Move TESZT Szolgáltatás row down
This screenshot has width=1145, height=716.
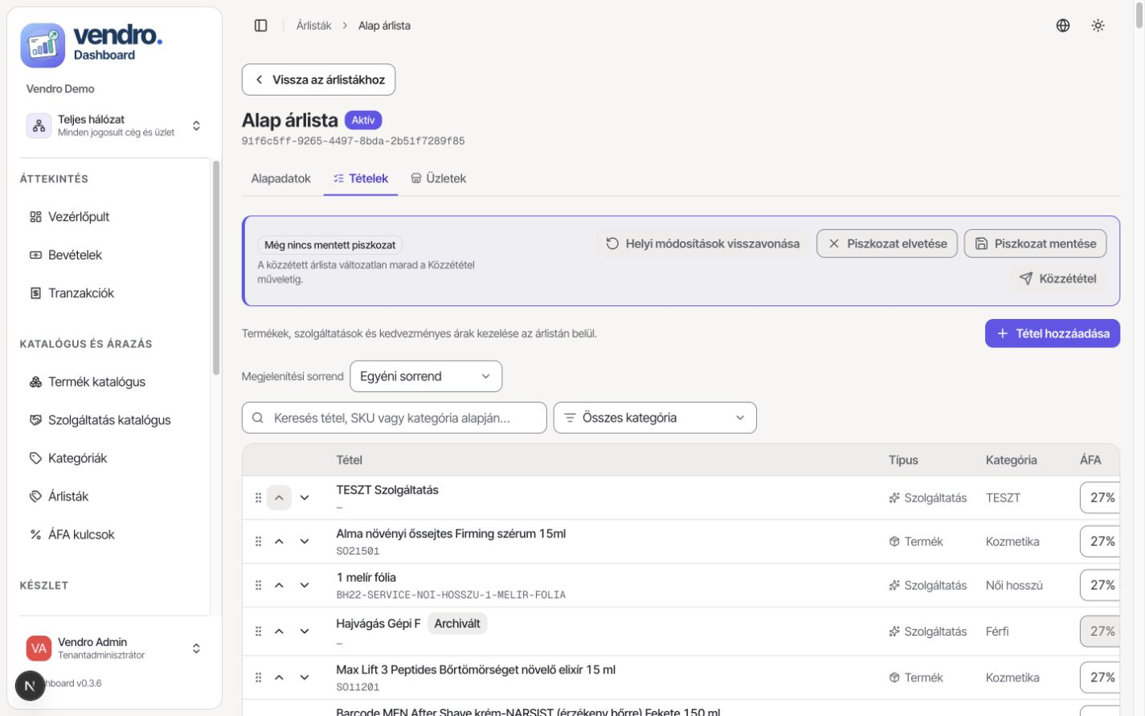(305, 498)
